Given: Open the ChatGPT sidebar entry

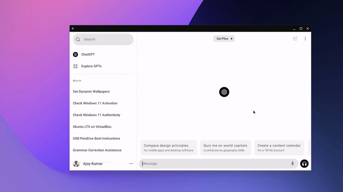Looking at the screenshot, I should point(103,54).
